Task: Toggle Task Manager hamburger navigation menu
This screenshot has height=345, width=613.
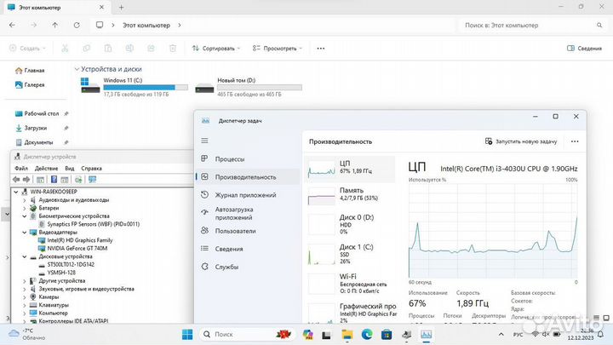Action: click(x=204, y=141)
